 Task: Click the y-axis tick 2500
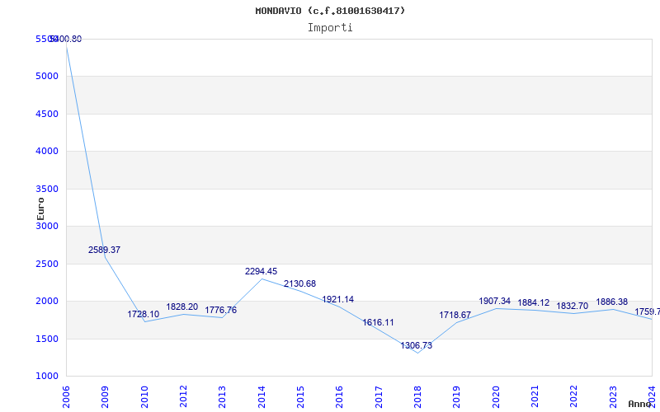(x=47, y=264)
